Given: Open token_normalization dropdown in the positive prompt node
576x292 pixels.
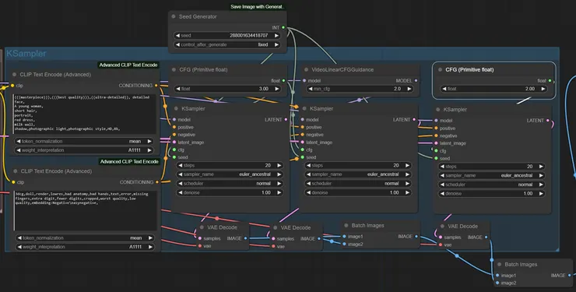Looking at the screenshot, I should [x=84, y=141].
